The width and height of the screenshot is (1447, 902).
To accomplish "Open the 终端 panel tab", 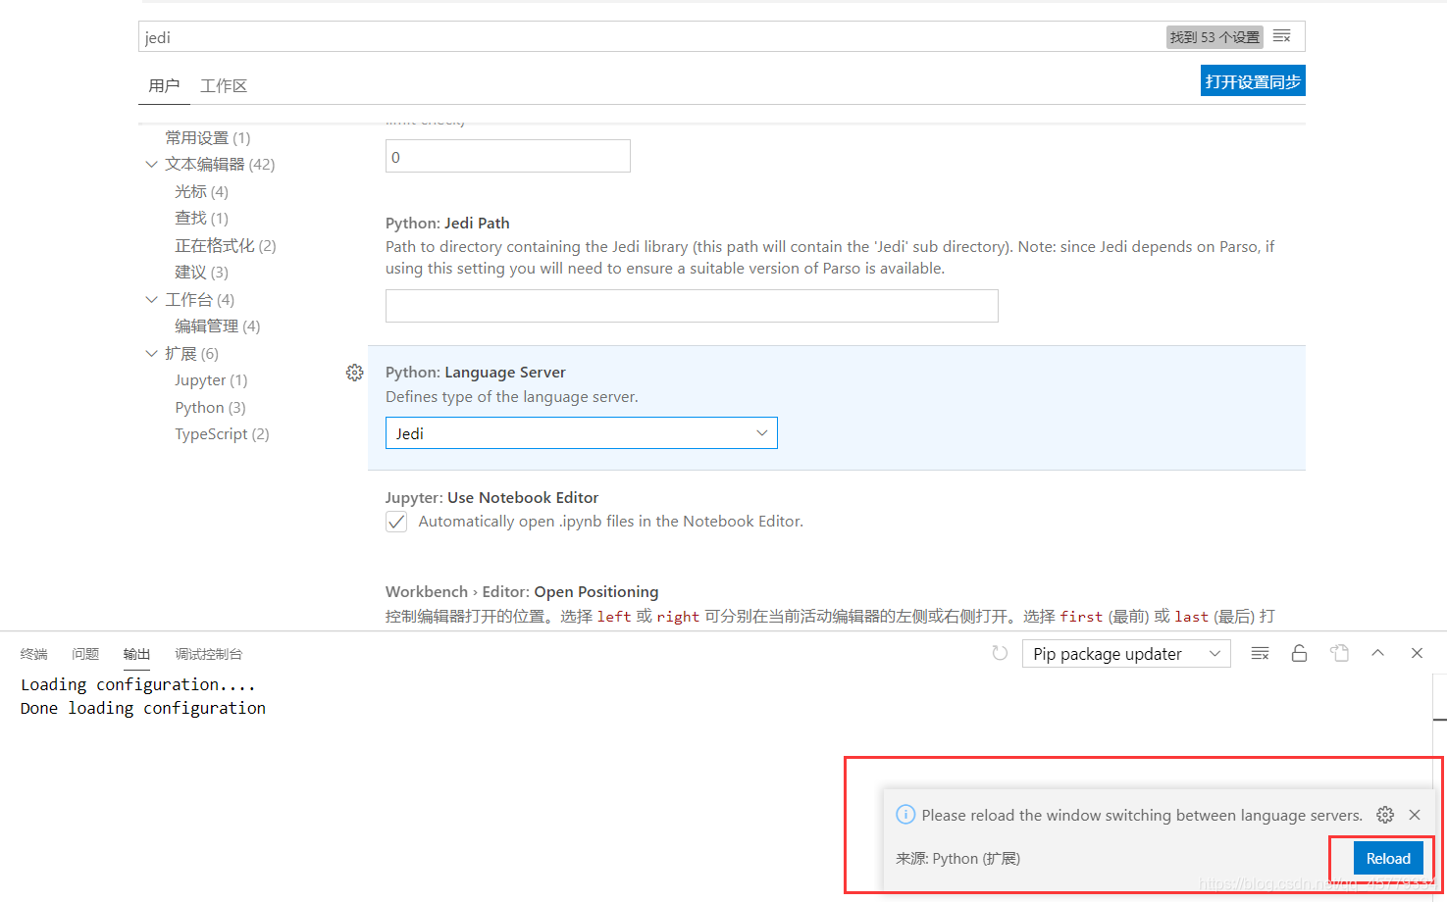I will [34, 654].
